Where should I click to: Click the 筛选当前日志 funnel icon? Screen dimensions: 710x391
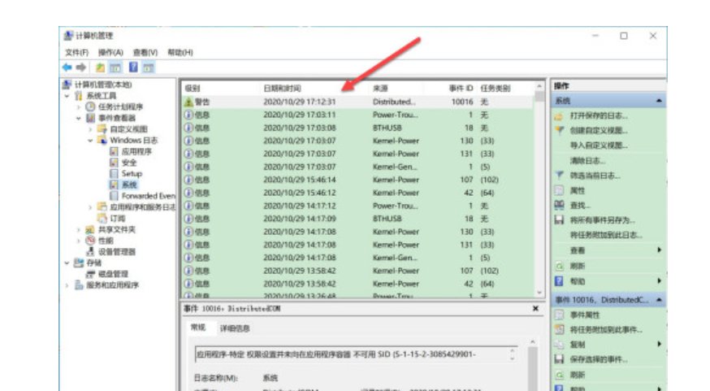pyautogui.click(x=559, y=176)
